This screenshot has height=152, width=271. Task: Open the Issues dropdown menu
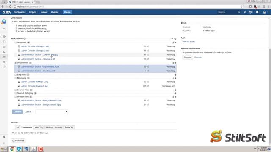tap(44, 12)
